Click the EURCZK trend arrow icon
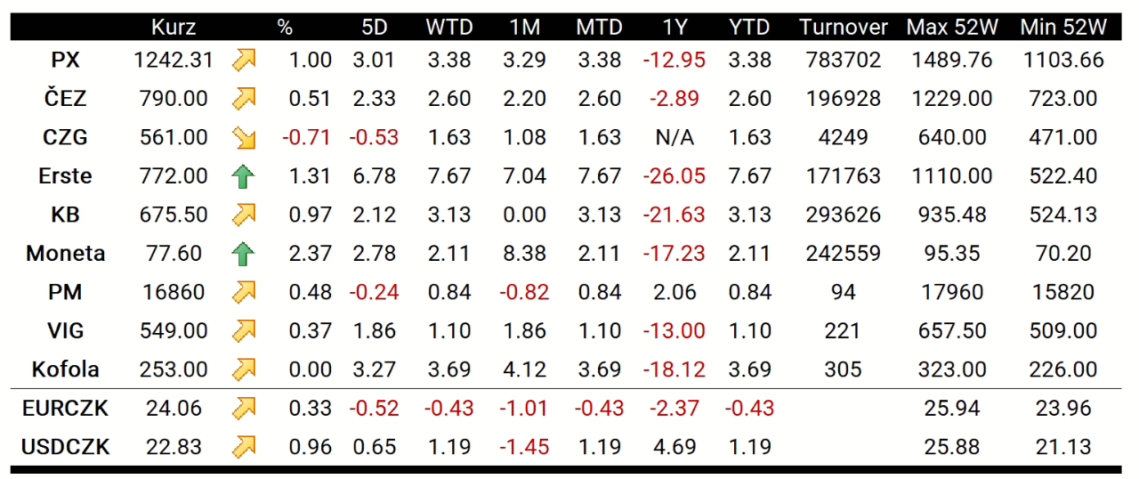The image size is (1139, 479). click(x=243, y=409)
